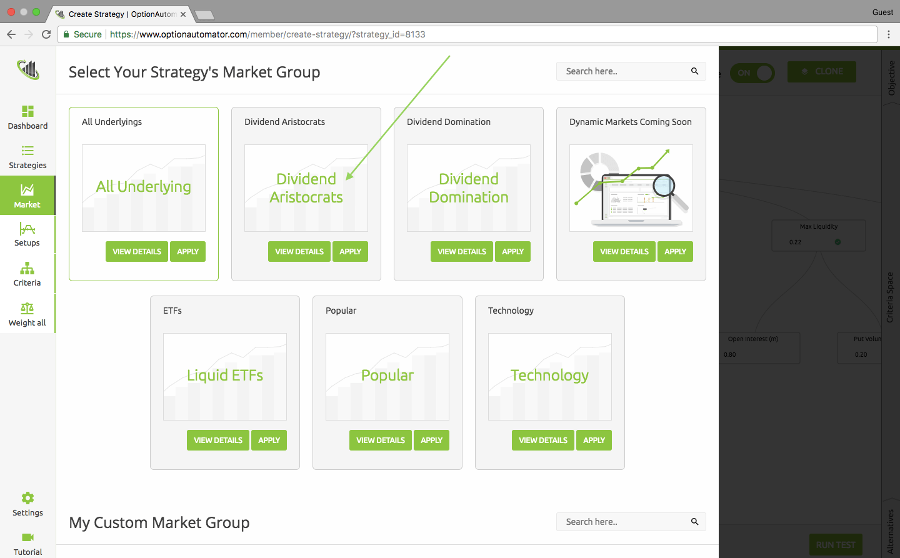
Task: Open the Dashboard panel from the sidebar
Action: [x=27, y=117]
